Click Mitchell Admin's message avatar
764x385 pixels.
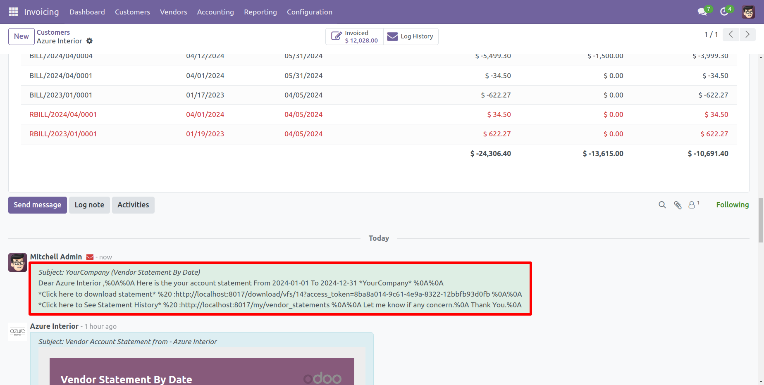(x=17, y=262)
